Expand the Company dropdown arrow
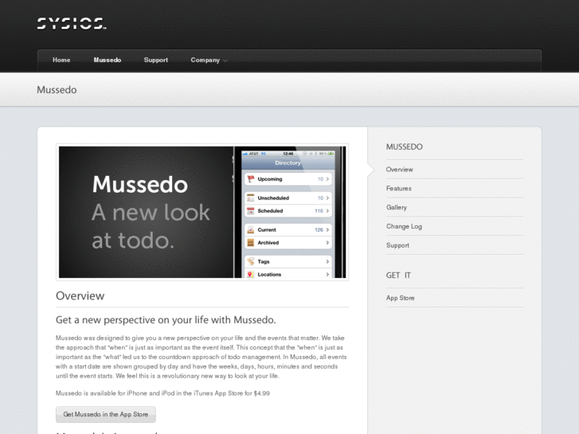 click(225, 61)
